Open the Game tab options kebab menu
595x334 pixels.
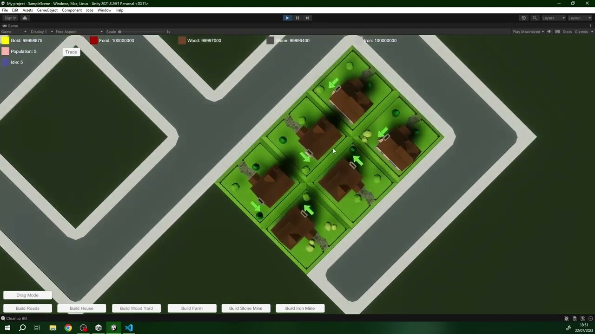pyautogui.click(x=591, y=26)
